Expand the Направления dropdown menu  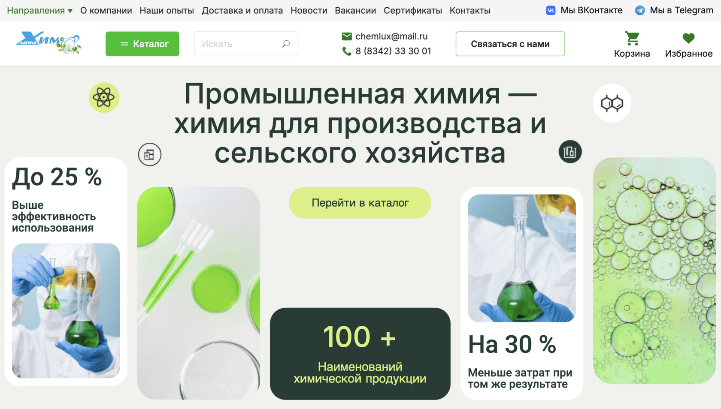tap(39, 10)
